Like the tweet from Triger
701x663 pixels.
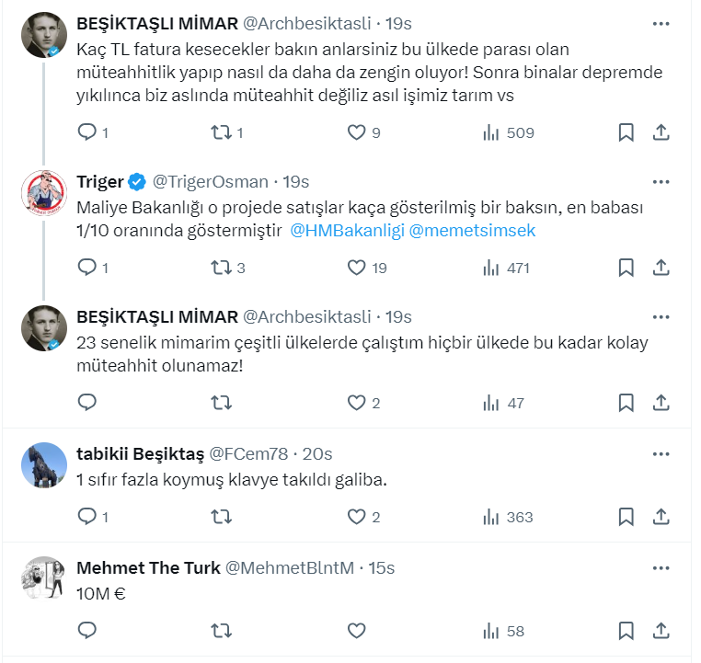[357, 268]
